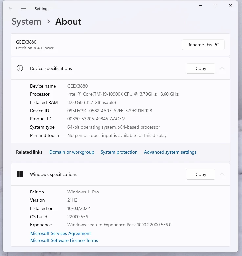Navigate to System in breadcrumb
Screen dimensions: 242x256
[x=27, y=21]
